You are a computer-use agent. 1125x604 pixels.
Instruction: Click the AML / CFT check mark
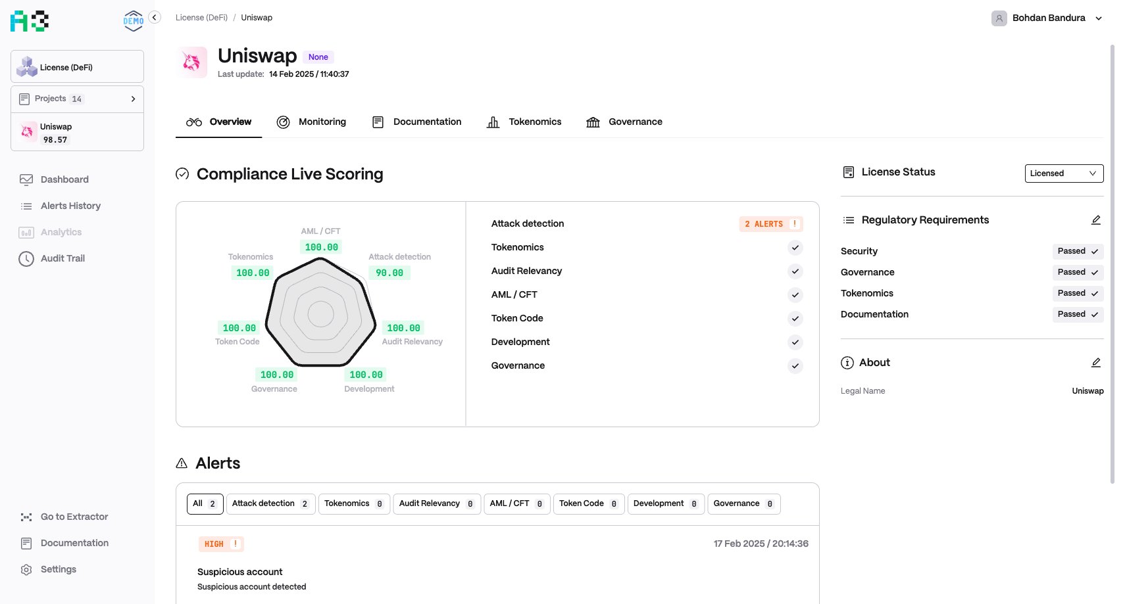coord(795,295)
